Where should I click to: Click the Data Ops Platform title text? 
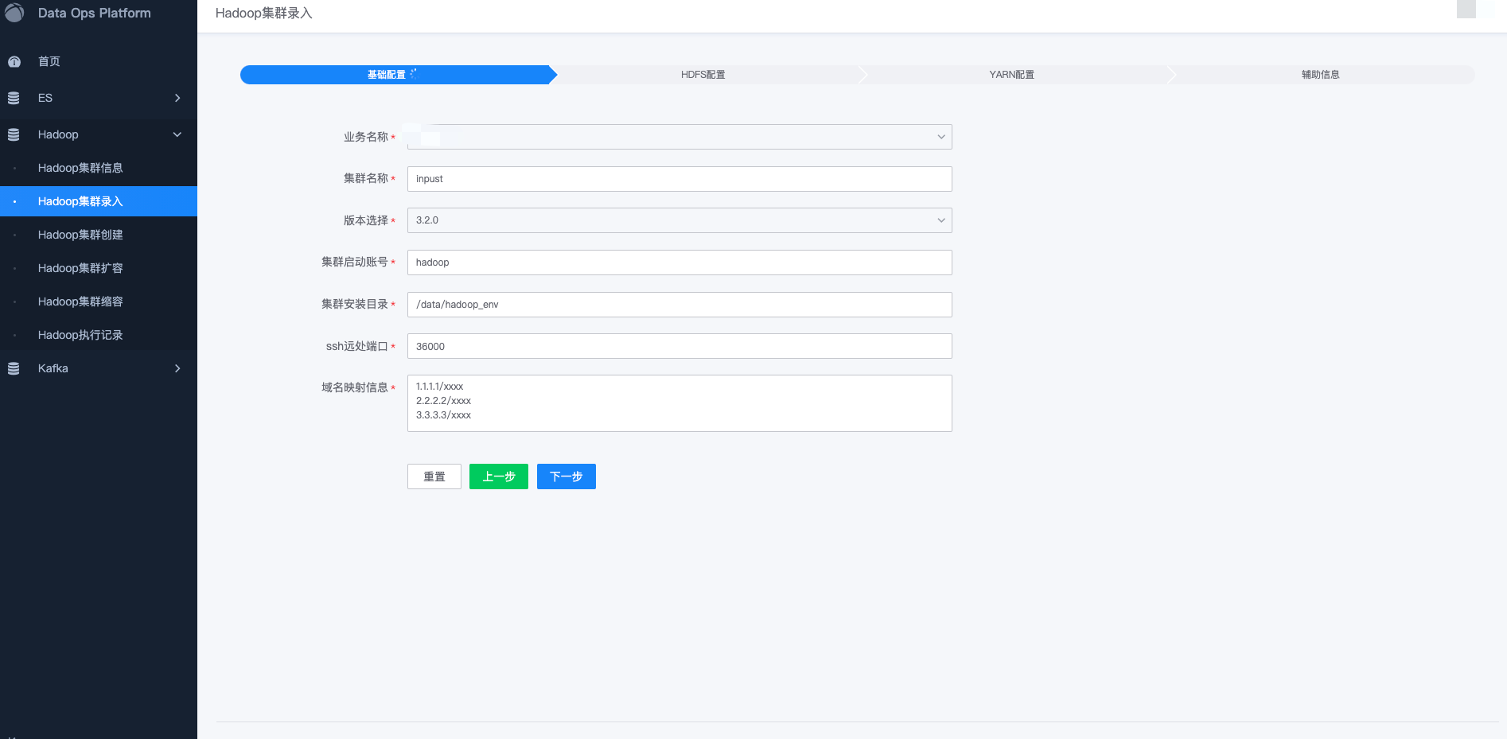pos(95,13)
